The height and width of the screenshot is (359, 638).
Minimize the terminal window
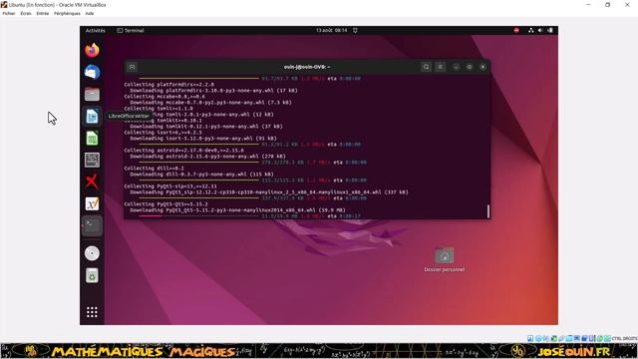(457, 67)
